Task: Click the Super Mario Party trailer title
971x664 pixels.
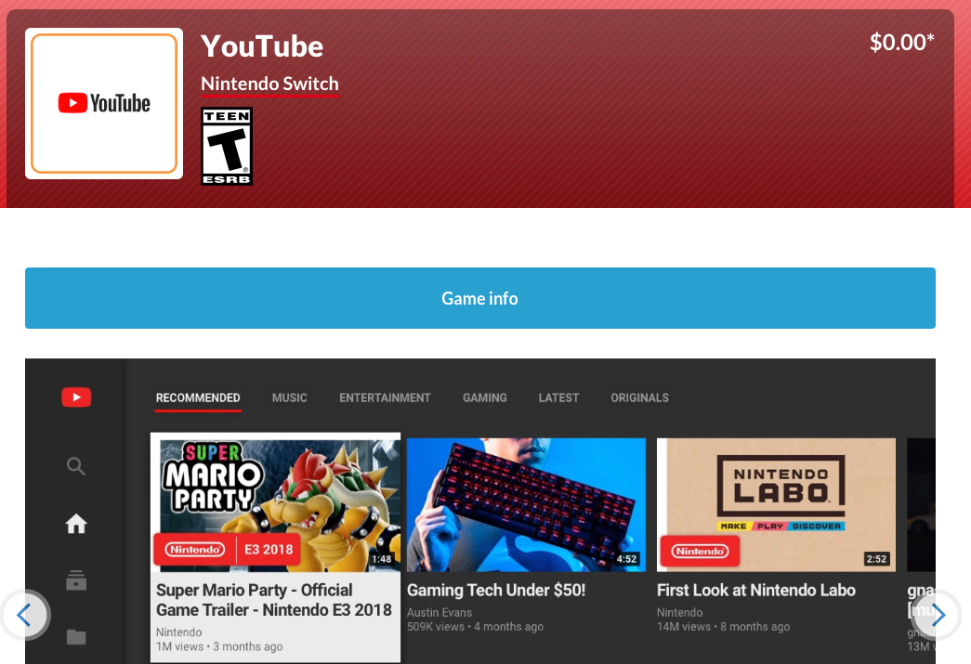Action: pos(274,600)
